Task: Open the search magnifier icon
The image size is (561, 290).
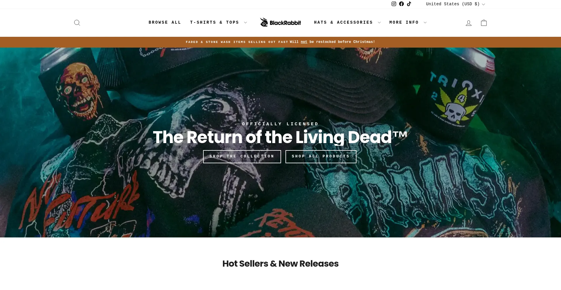Action: 77,23
